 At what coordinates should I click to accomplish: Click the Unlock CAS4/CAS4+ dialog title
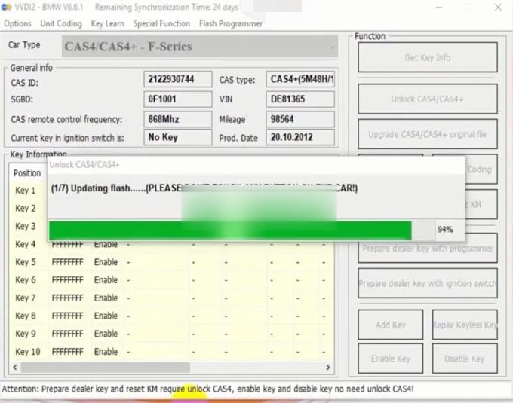pyautogui.click(x=84, y=165)
